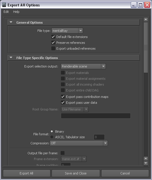152x180 pixels.
Task: Click the Tabulator size field
Action: click(x=99, y=137)
